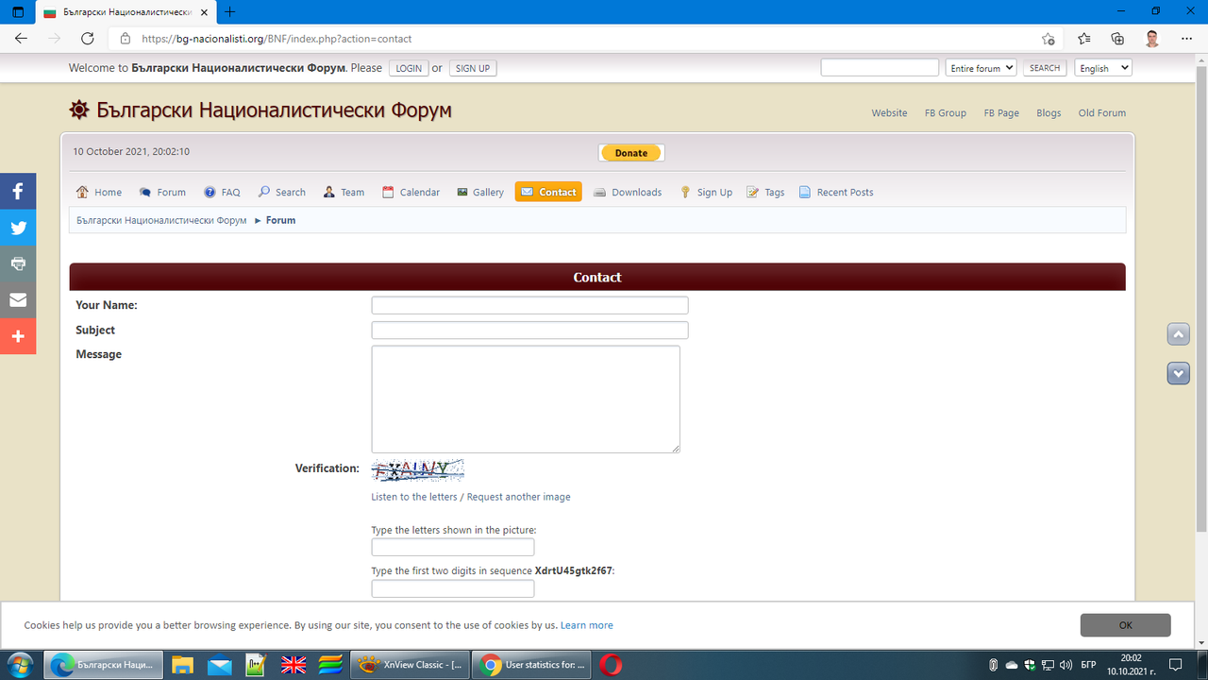Open the Team menu item

pos(344,192)
